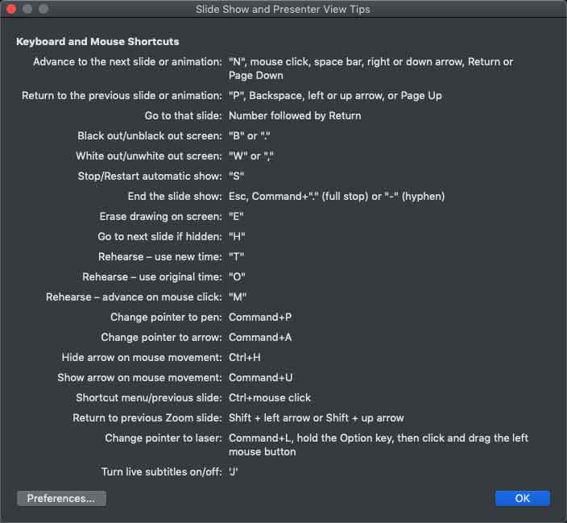The height and width of the screenshot is (523, 567).
Task: Click the 'End the slide show' label
Action: tap(174, 196)
